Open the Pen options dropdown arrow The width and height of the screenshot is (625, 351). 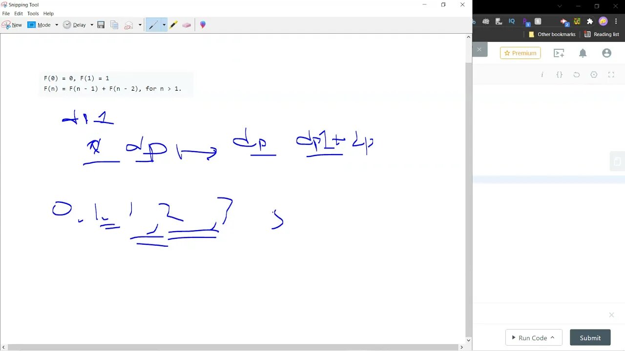pos(164,25)
